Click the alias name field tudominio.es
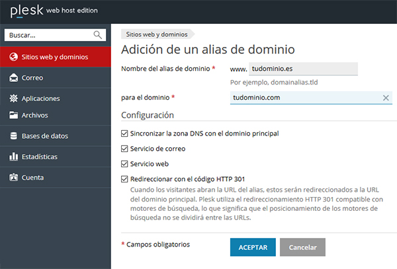The width and height of the screenshot is (397, 269). (x=303, y=69)
